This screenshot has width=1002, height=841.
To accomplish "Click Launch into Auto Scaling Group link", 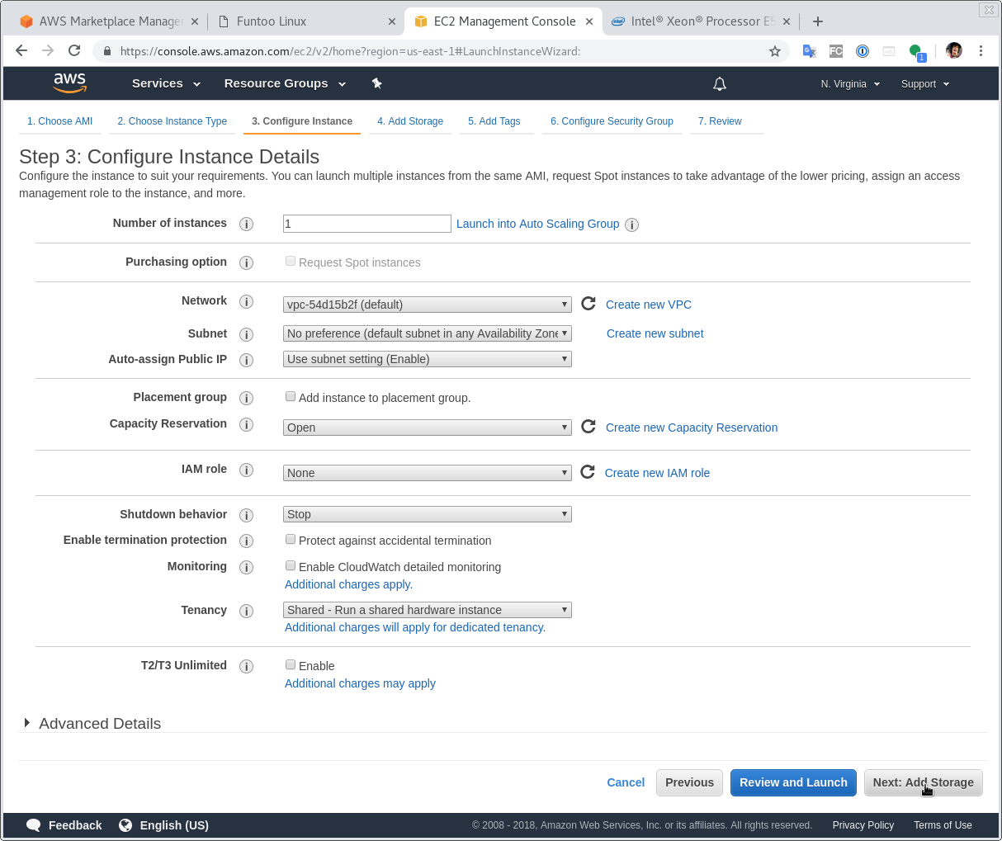I will pos(537,224).
